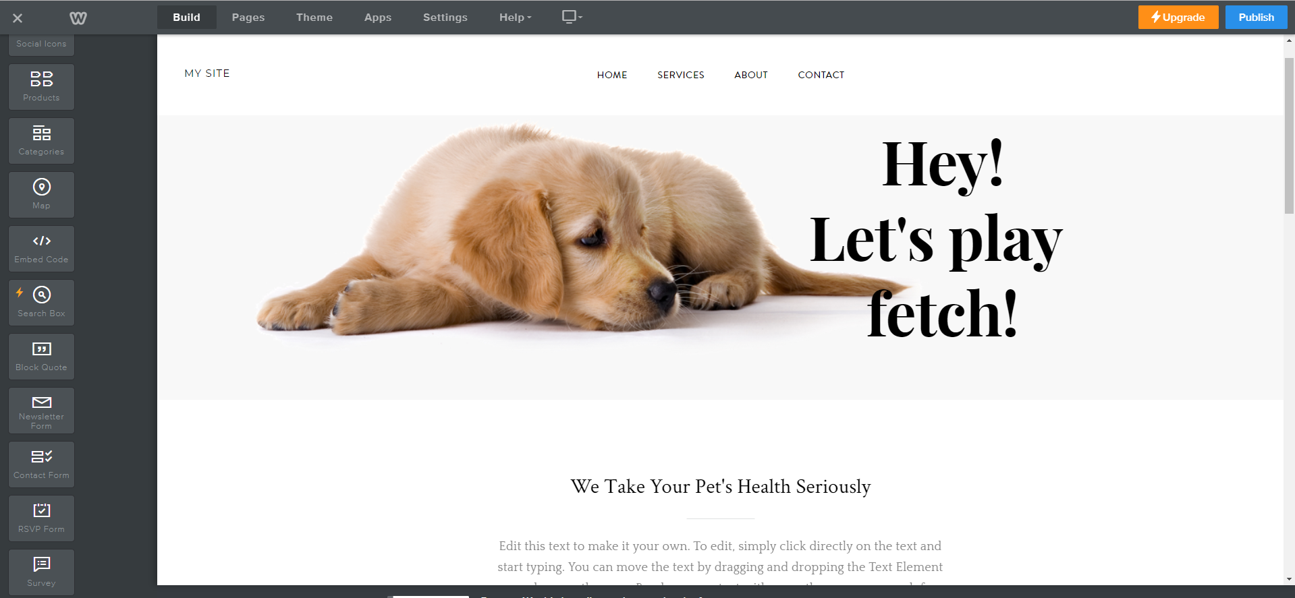
Task: Go to the Apps tab
Action: [x=378, y=18]
